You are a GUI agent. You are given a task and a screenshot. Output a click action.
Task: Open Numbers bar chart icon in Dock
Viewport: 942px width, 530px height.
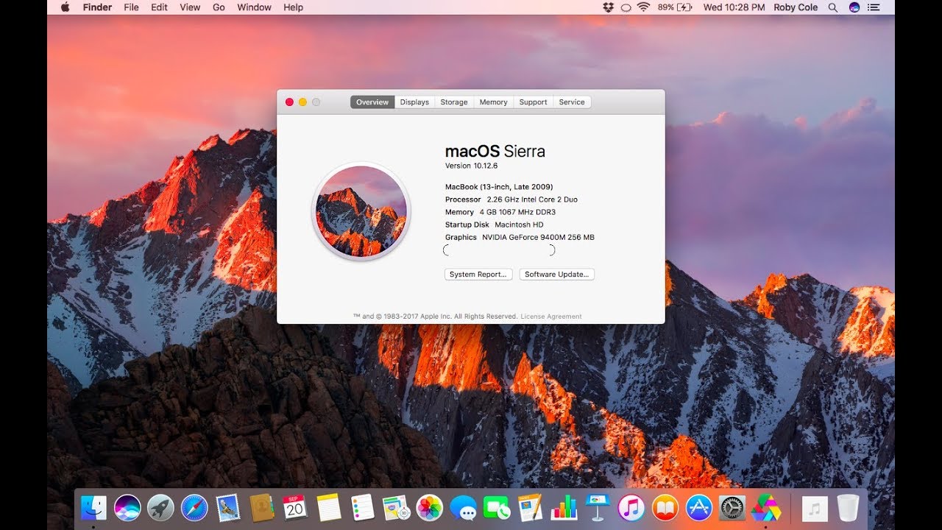[564, 507]
